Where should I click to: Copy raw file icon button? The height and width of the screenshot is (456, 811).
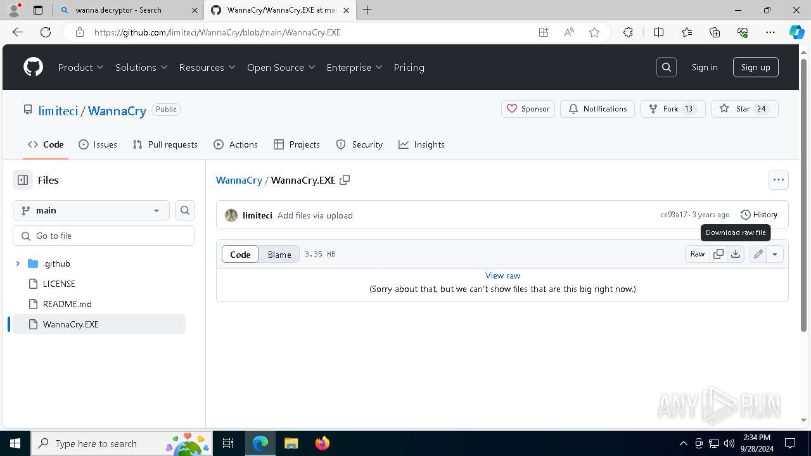click(718, 254)
